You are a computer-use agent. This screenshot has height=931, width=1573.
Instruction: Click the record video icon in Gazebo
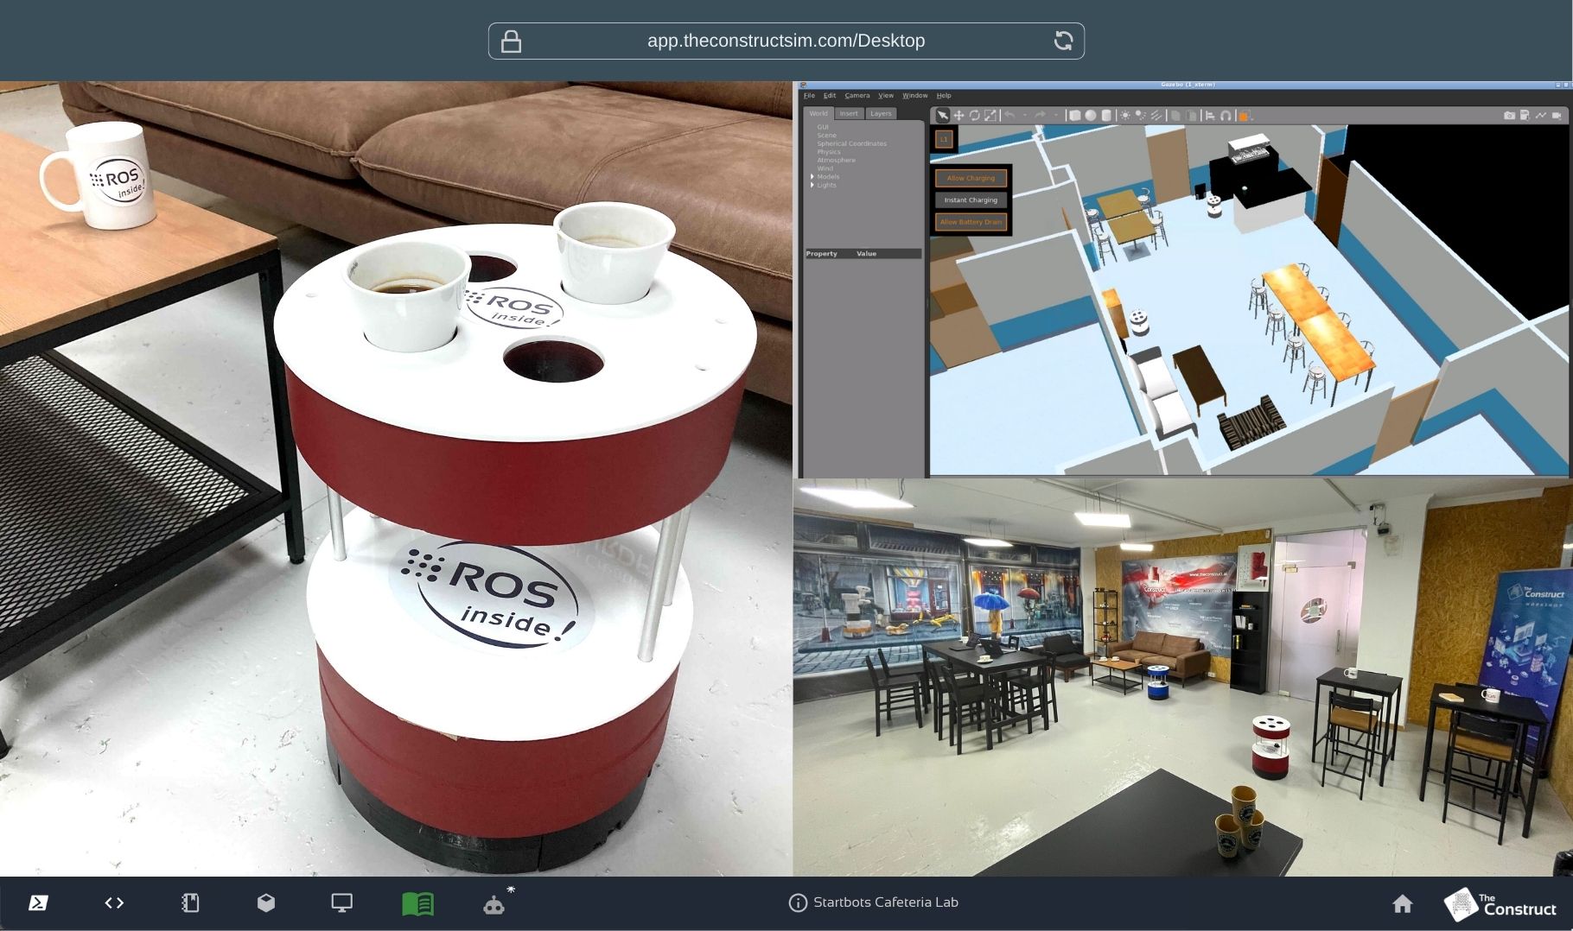[1557, 115]
